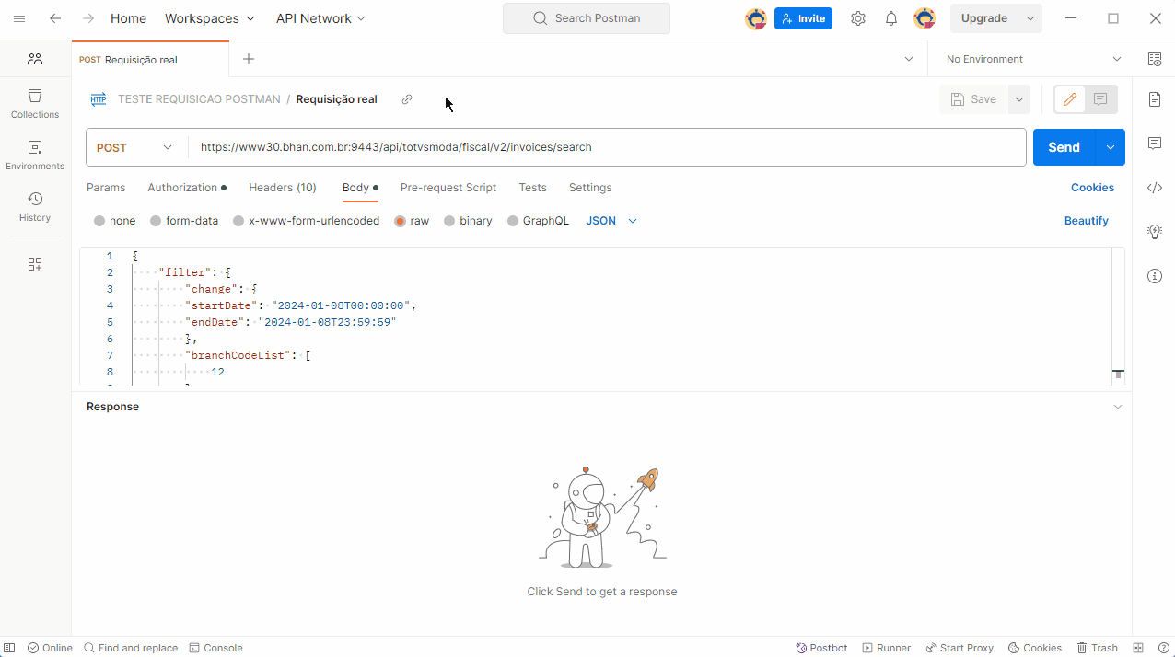Go back with the left arrow
The width and height of the screenshot is (1175, 657).
pyautogui.click(x=55, y=18)
